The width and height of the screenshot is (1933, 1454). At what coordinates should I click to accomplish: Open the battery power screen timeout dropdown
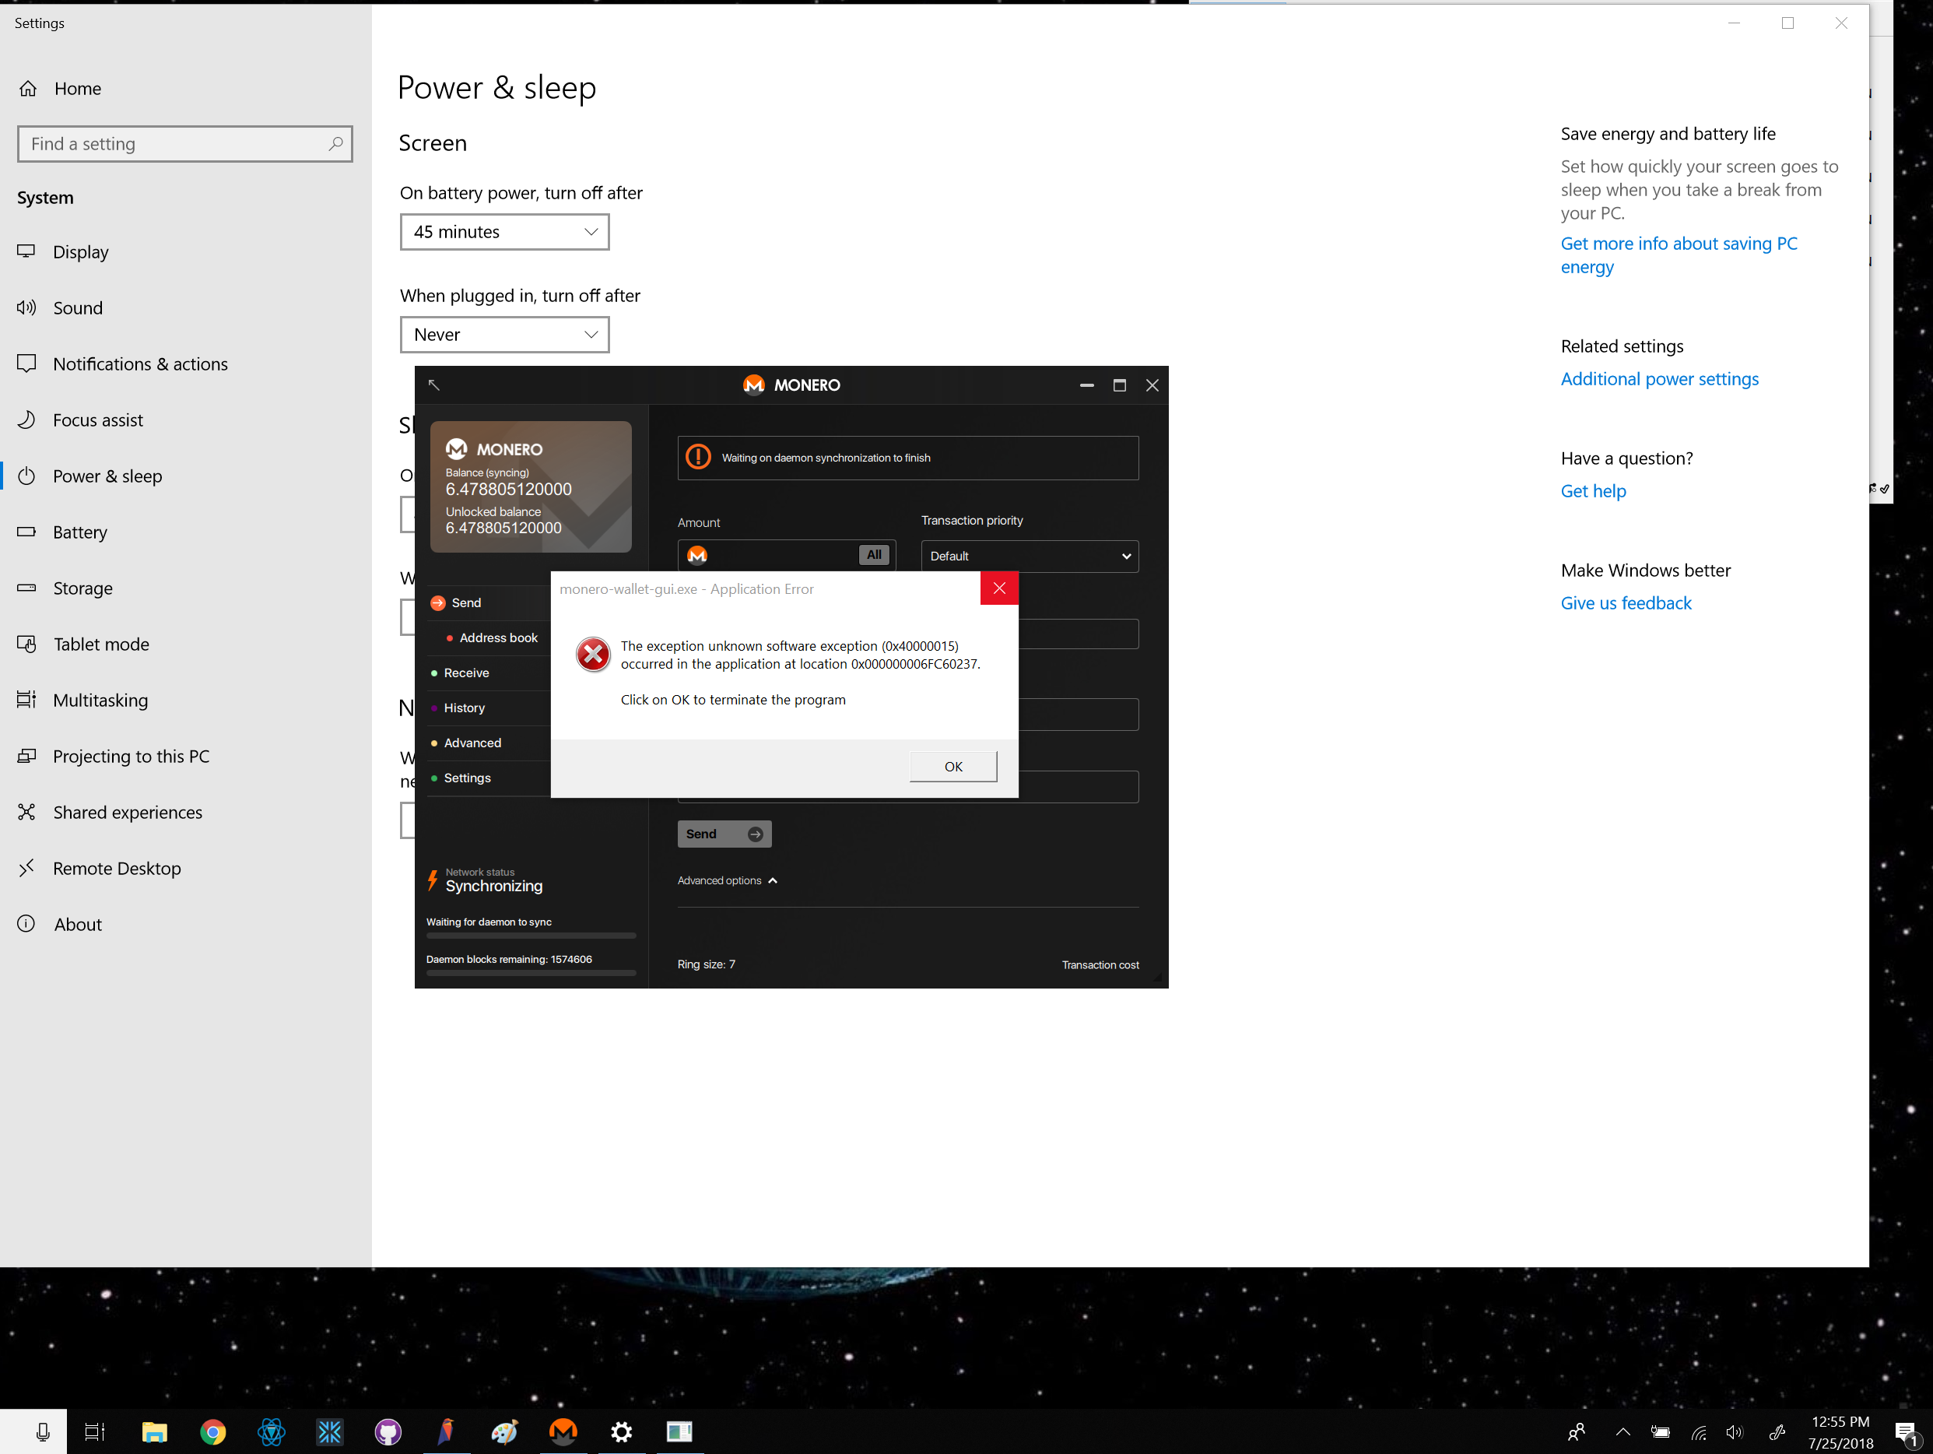pos(504,232)
